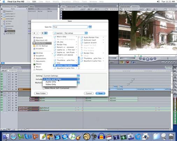
Task: Toggle audibility of the A8 track
Action: pos(2,110)
